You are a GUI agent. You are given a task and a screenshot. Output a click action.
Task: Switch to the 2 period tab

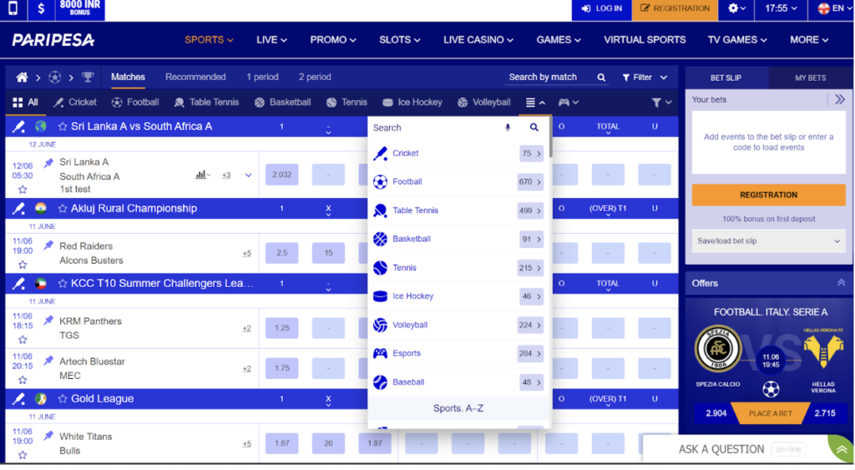click(315, 77)
